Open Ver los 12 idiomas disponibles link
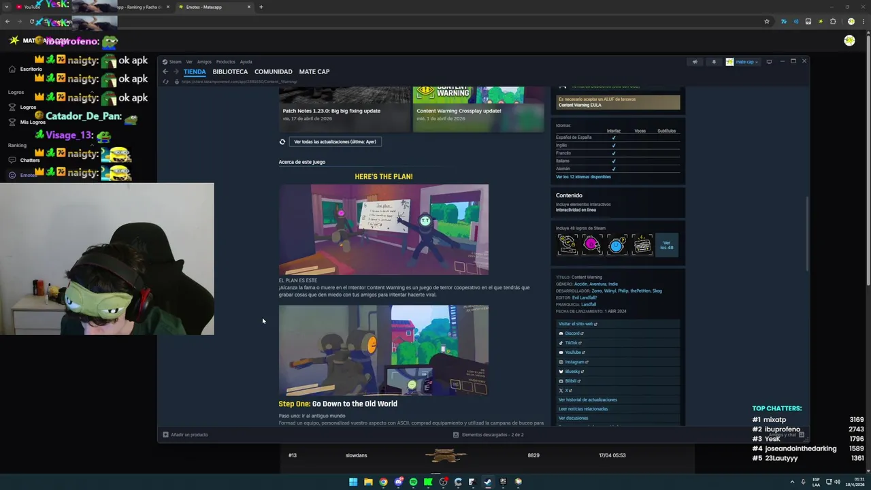 point(583,177)
